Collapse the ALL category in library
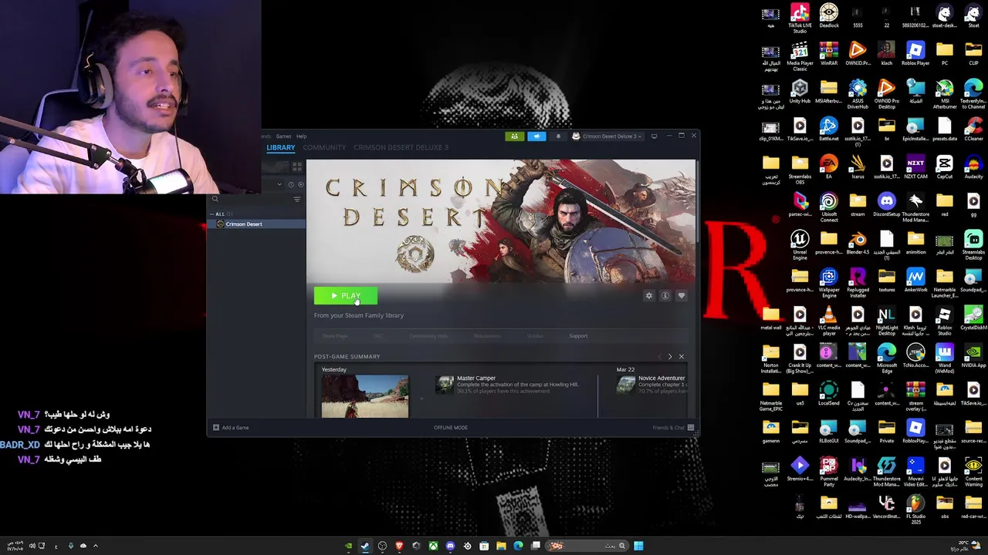The image size is (988, 555). tap(220, 214)
